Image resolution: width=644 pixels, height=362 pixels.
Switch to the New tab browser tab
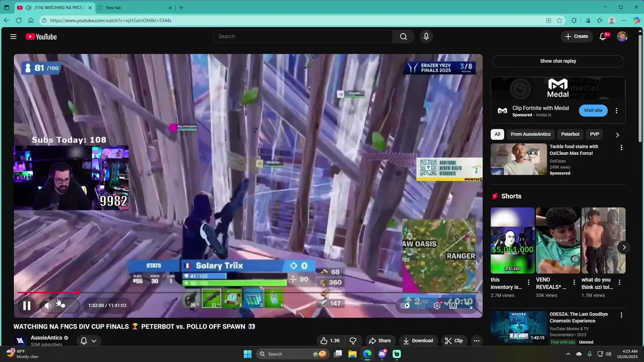click(x=134, y=8)
